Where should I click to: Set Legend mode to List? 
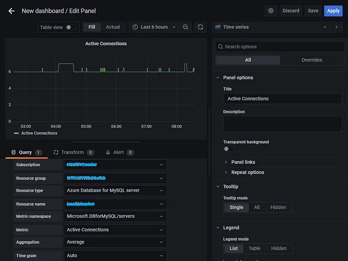click(x=233, y=248)
